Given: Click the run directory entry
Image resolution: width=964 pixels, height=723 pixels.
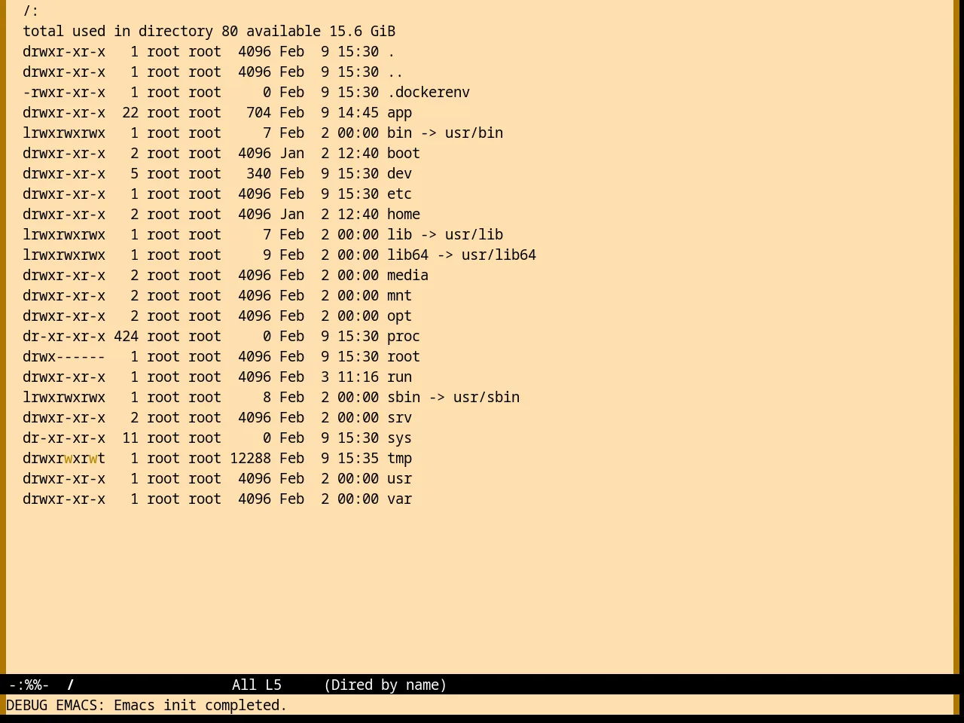Looking at the screenshot, I should point(399,377).
